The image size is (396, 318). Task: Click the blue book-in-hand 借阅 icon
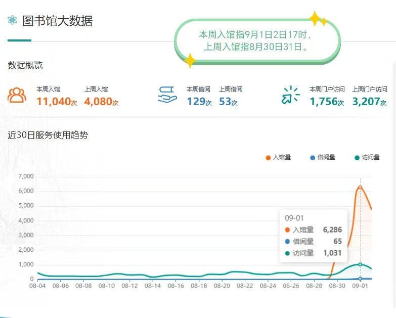[167, 95]
